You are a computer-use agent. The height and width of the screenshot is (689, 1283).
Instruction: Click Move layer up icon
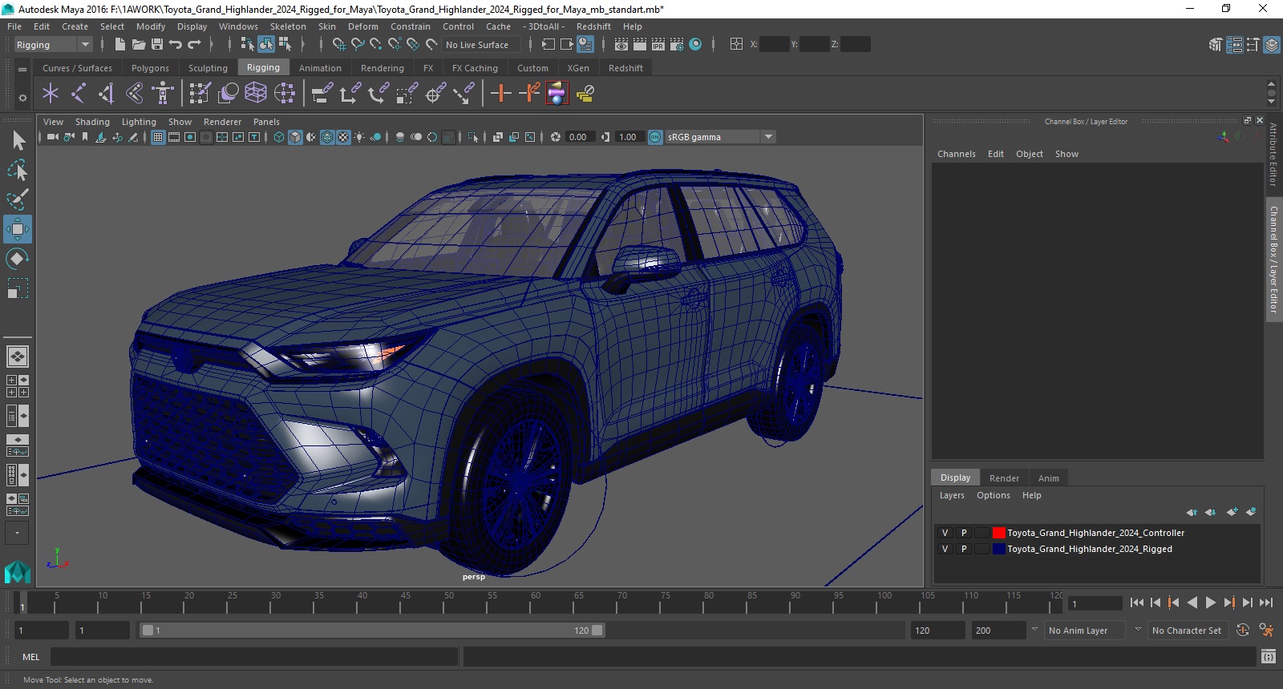click(x=1192, y=512)
